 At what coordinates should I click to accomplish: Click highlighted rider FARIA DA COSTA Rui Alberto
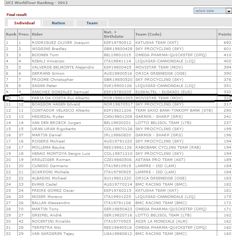(x=60, y=98)
